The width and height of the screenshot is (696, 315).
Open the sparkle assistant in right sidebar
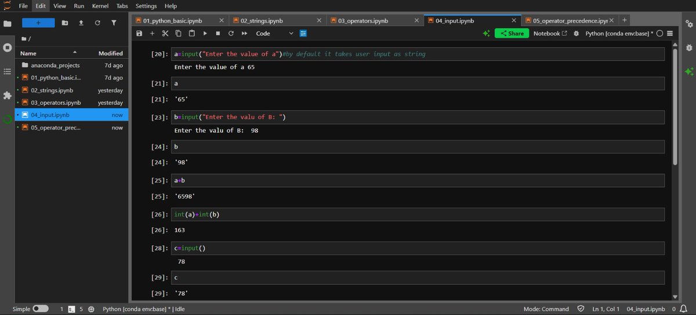(x=688, y=72)
